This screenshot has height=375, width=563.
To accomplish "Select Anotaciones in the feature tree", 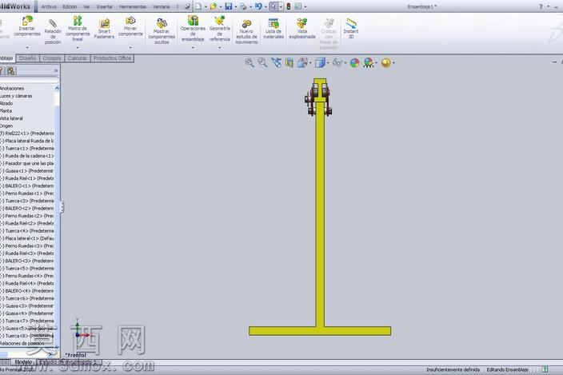I will coord(12,88).
